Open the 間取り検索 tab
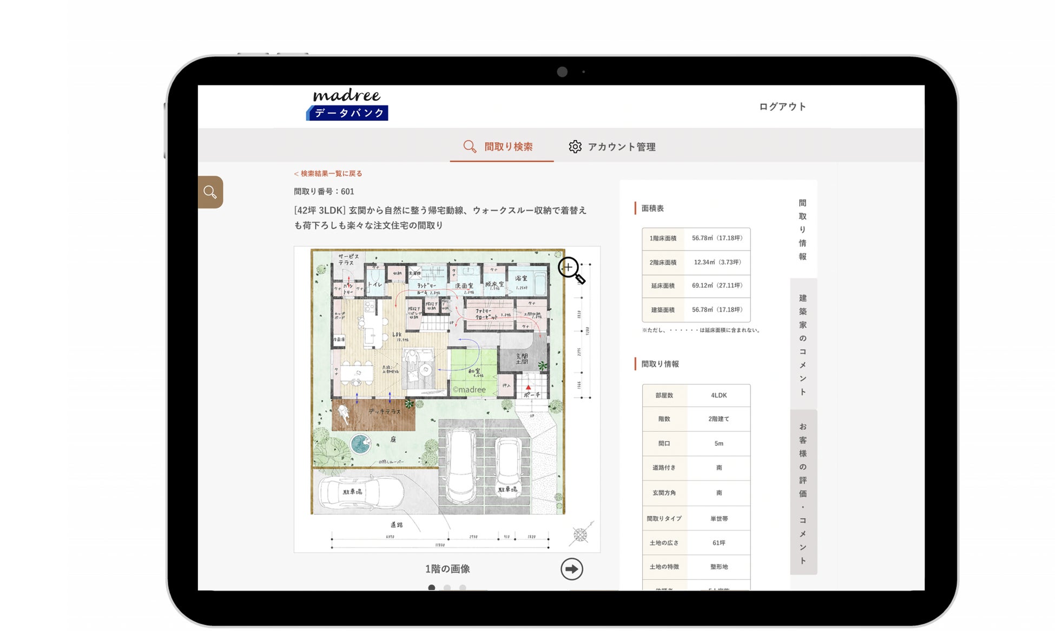The height and width of the screenshot is (631, 1055). point(507,147)
